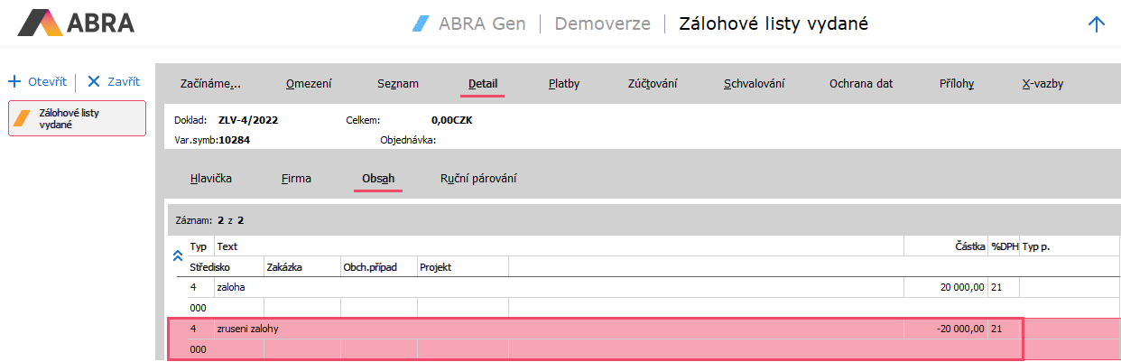Click the ABRA logo icon
Screen dimensions: 1121x362
click(x=40, y=23)
